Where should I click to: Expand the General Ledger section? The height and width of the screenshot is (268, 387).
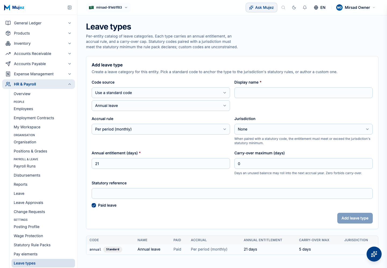click(x=38, y=23)
